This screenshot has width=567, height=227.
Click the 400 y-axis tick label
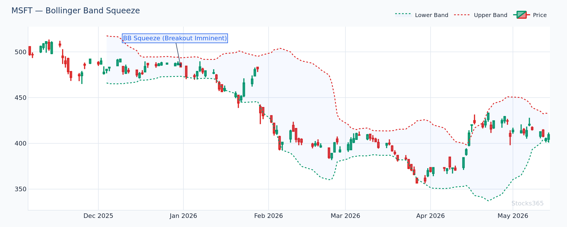(x=21, y=144)
